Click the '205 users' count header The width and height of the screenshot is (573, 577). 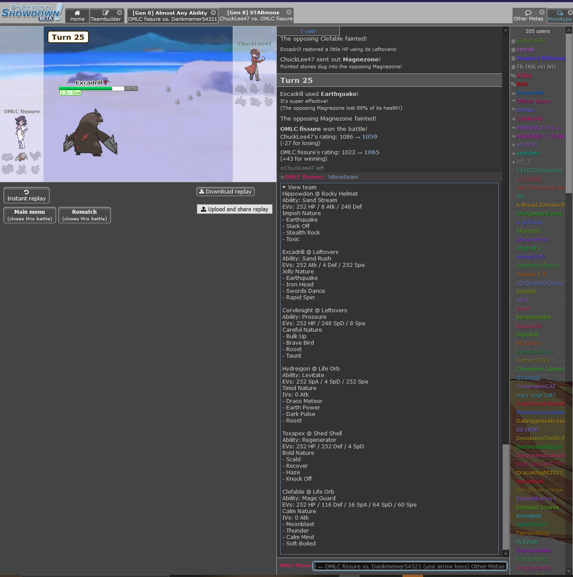[538, 31]
